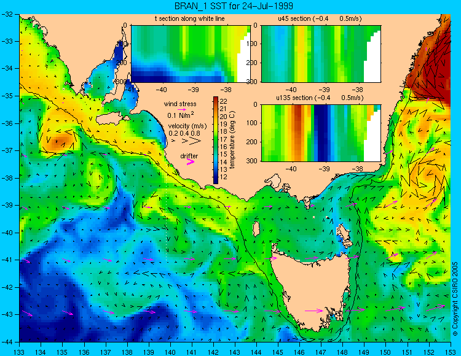Click the '133' longitude axis label
The width and height of the screenshot is (461, 356).
(19, 352)
